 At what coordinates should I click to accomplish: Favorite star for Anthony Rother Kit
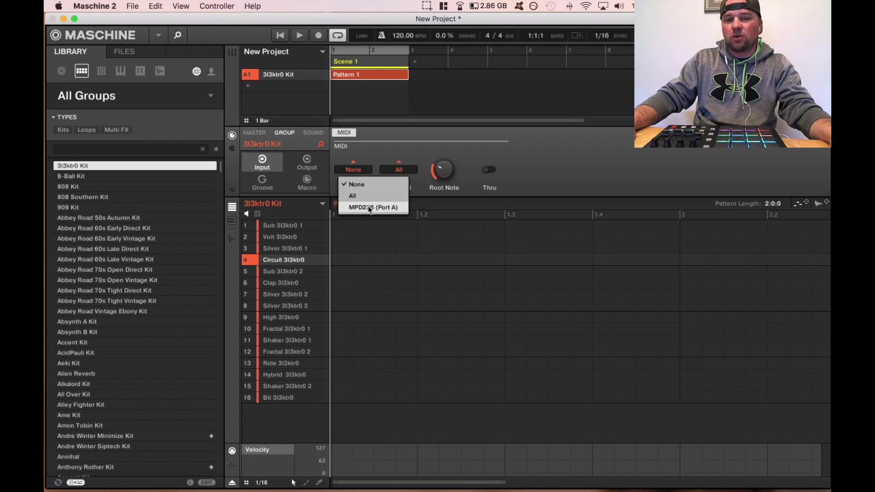point(211,467)
